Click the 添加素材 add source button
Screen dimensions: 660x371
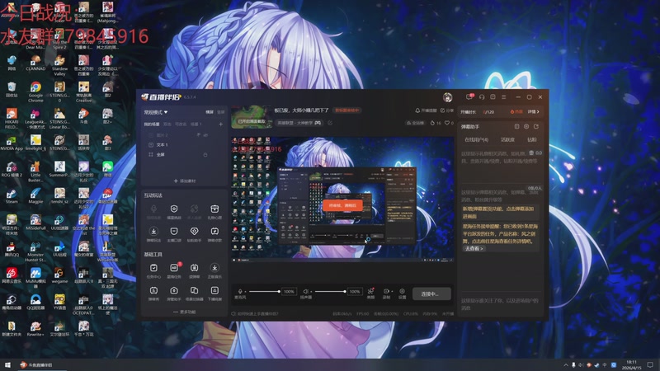click(x=184, y=181)
